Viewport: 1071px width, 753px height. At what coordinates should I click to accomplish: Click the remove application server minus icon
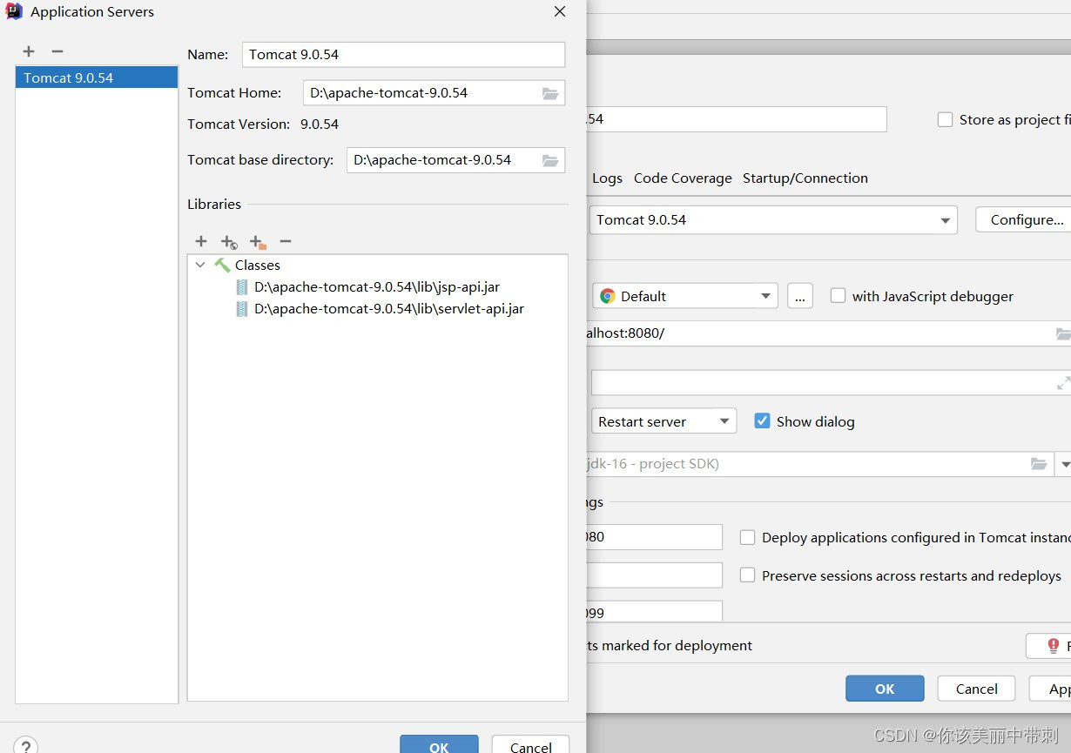(x=57, y=51)
